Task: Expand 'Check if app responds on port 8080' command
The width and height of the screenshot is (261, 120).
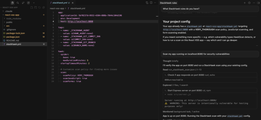Action: point(210,75)
